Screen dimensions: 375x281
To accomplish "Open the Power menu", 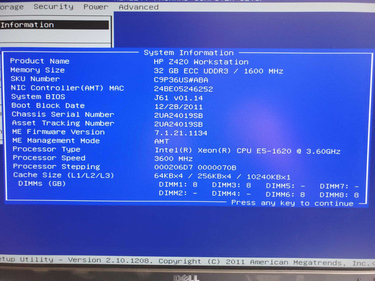I will point(96,7).
